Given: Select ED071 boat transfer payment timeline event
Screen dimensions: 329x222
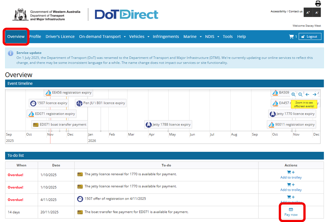Looking at the screenshot, I should point(60,125).
